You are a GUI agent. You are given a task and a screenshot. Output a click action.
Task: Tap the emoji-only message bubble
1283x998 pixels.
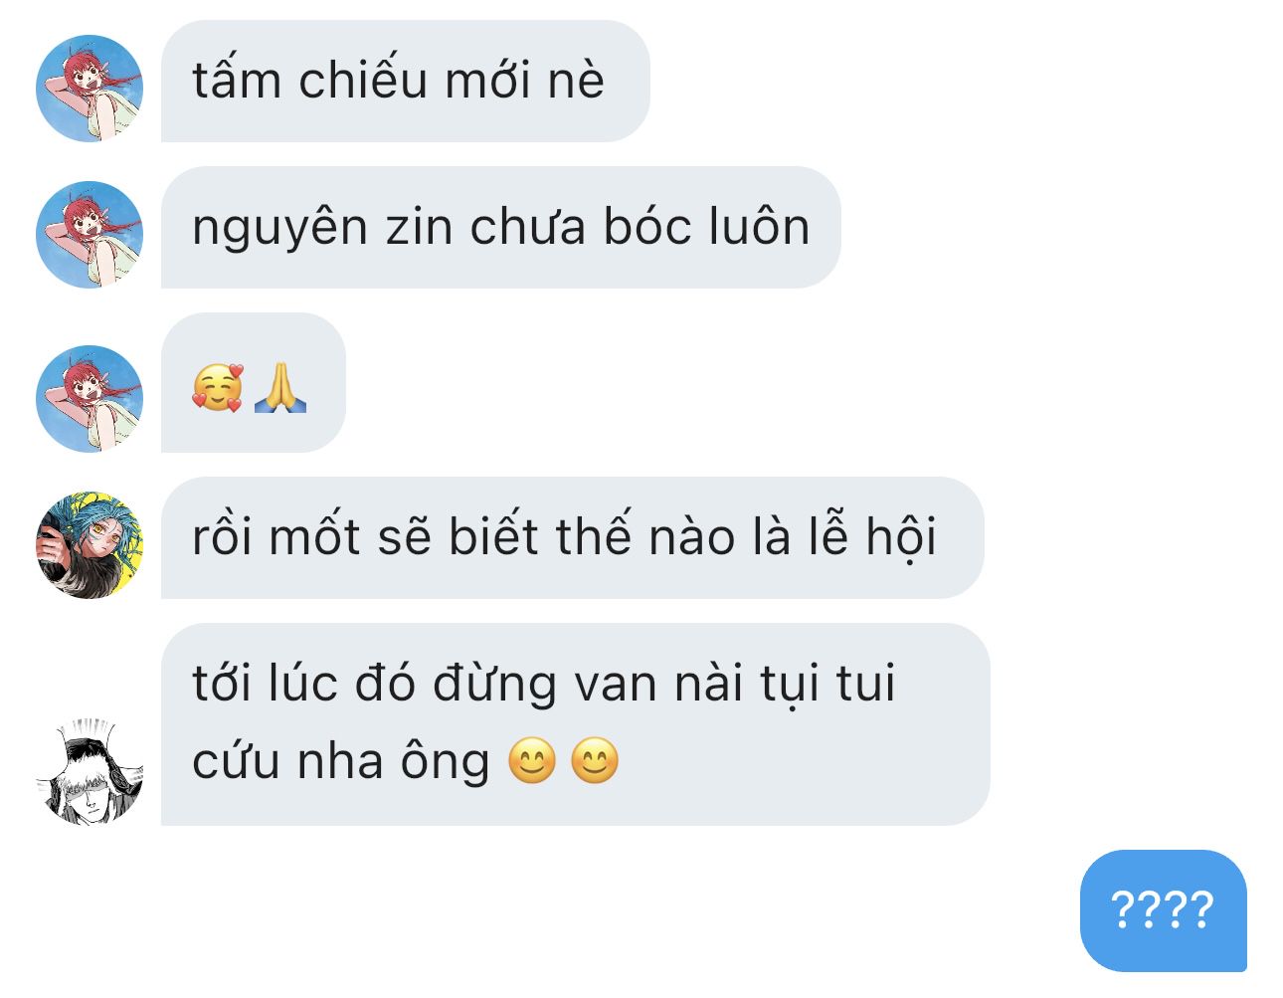tap(253, 383)
